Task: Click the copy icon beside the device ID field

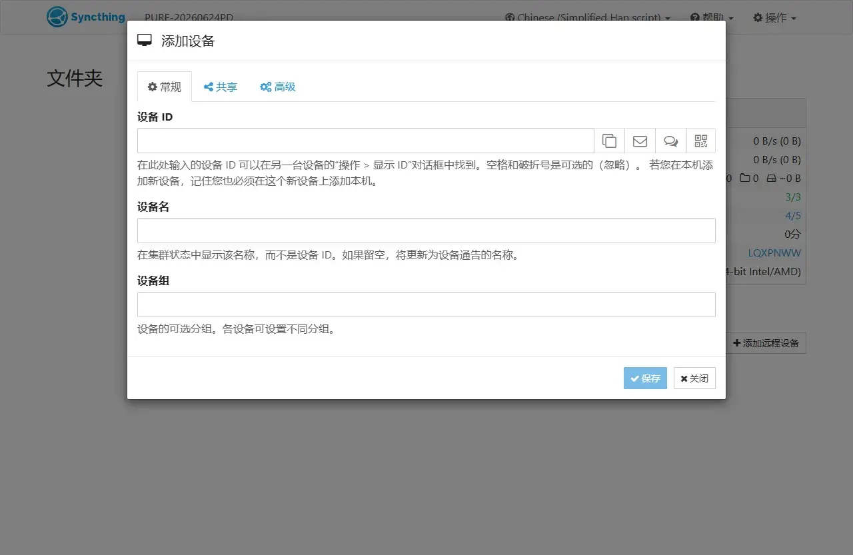Action: [x=609, y=141]
